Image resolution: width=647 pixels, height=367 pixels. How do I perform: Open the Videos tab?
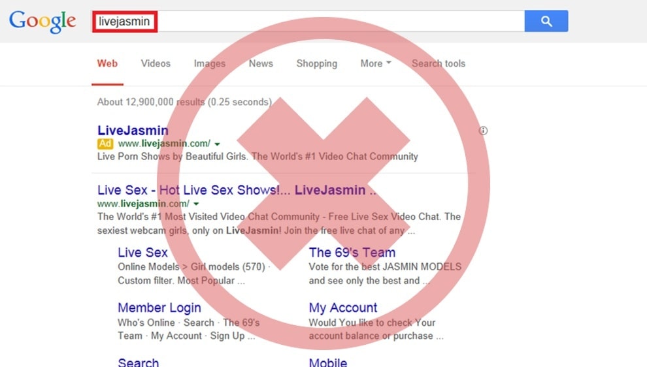point(156,63)
